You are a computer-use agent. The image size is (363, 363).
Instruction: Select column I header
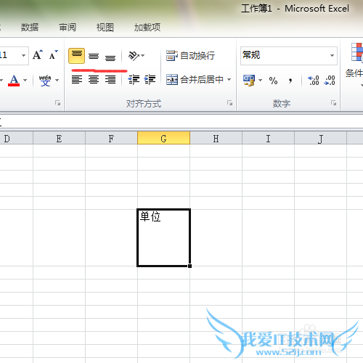[268, 139]
